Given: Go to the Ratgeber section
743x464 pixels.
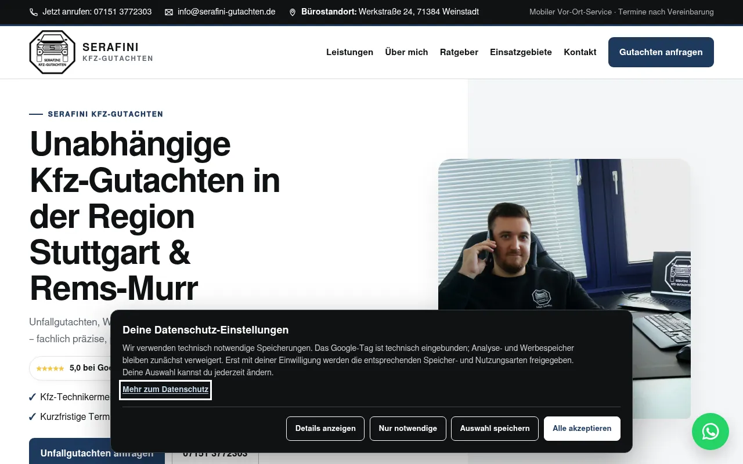Looking at the screenshot, I should 459,52.
